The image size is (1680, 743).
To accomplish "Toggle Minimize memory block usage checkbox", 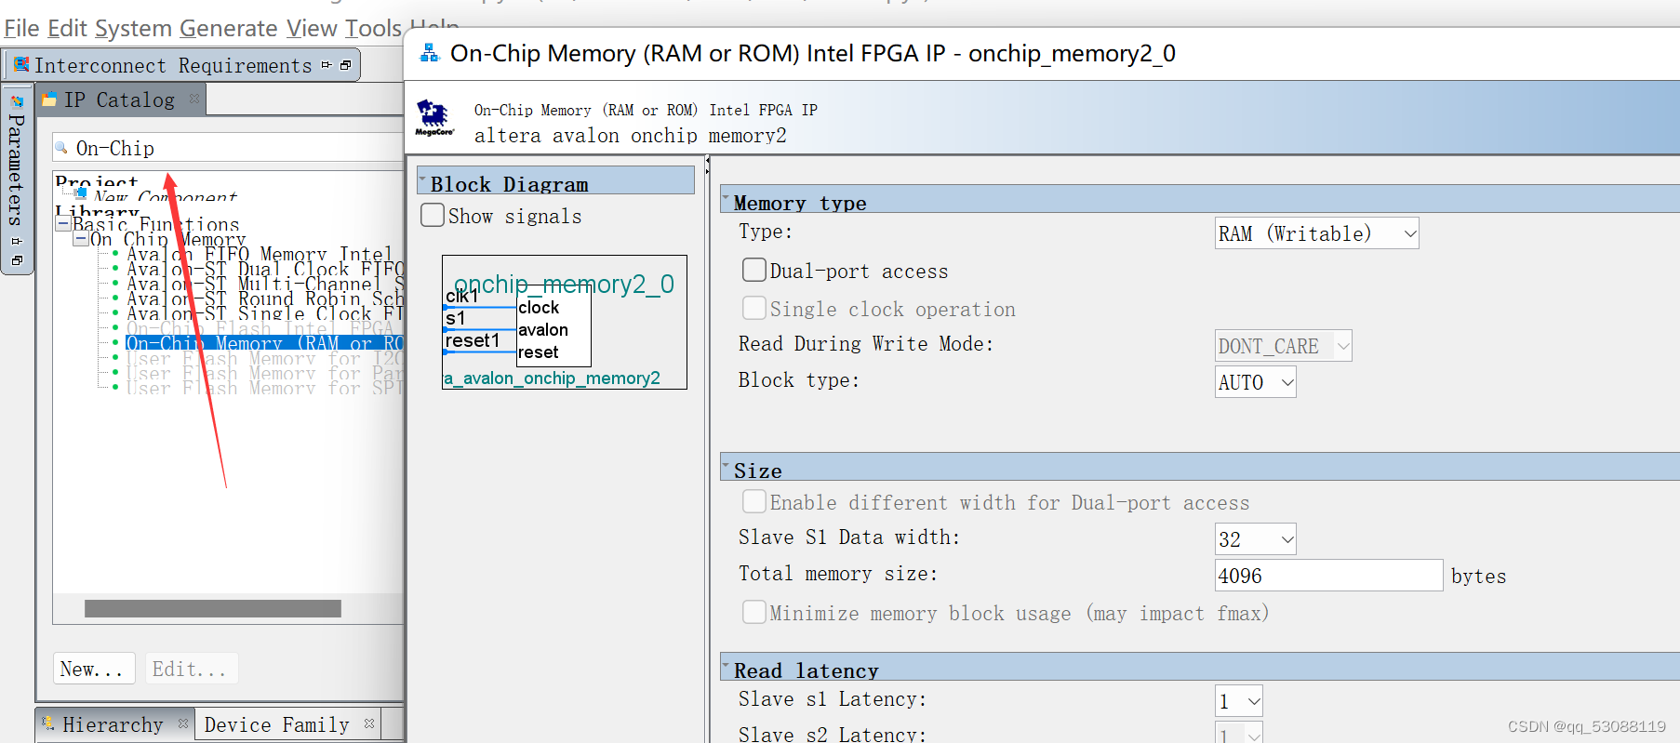I will click(x=754, y=612).
